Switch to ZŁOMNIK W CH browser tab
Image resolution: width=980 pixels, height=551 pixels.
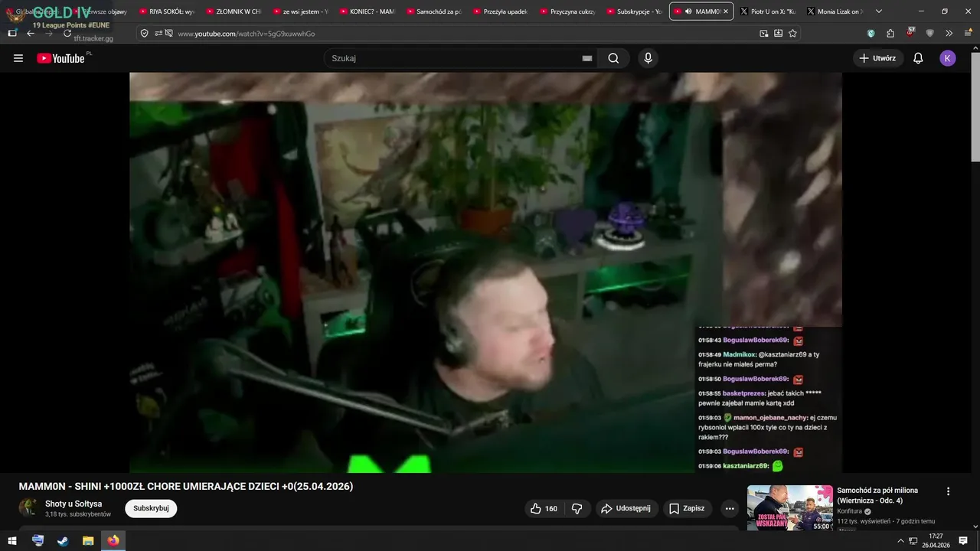coord(233,11)
